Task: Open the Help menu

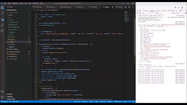Action: tap(41, 3)
